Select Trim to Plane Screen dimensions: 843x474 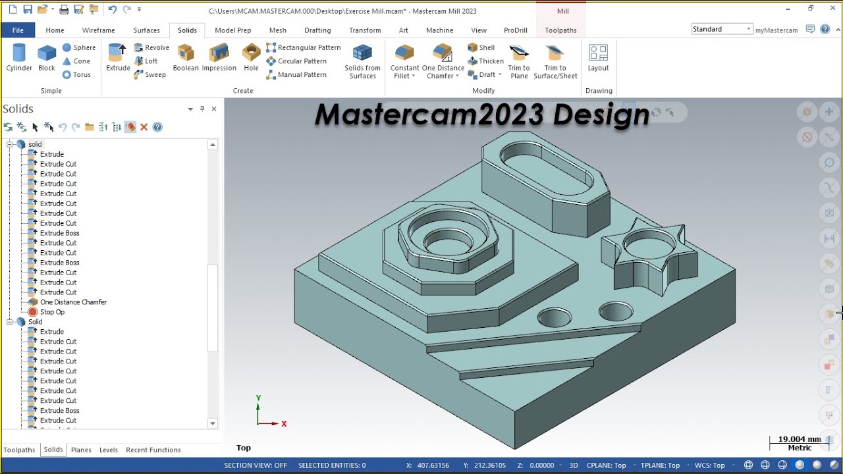coord(519,62)
